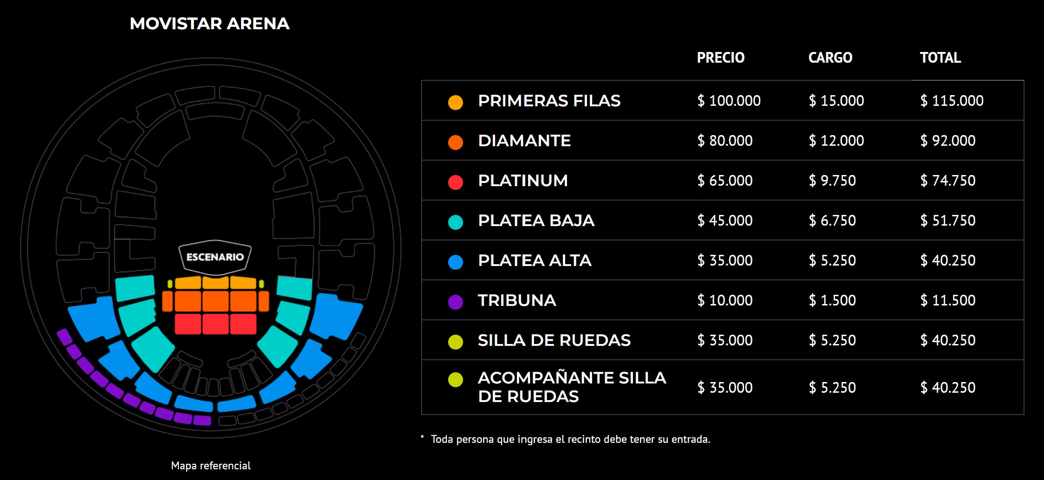Click the yellow-orange Primeras Filas legend dot
The image size is (1044, 480).
(455, 102)
